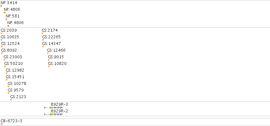
Task: Select the GS:2174 insertion marker
Action: [43, 33]
